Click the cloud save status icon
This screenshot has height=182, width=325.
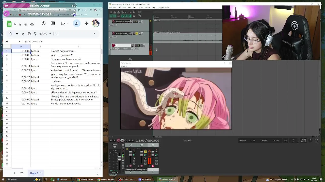[32, 24]
